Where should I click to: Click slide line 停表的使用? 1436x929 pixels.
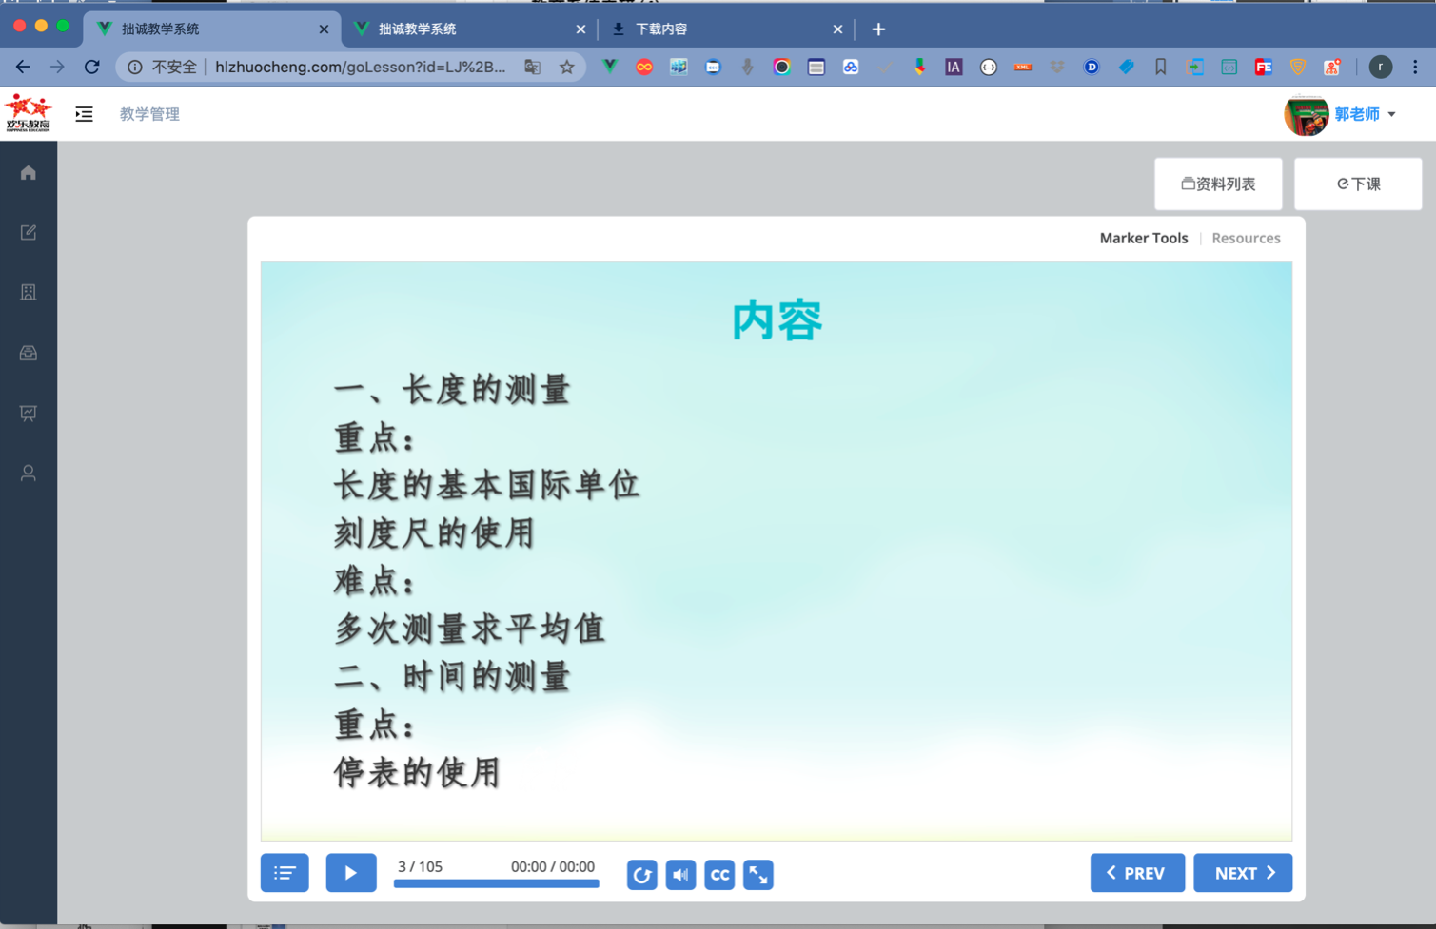click(x=417, y=772)
